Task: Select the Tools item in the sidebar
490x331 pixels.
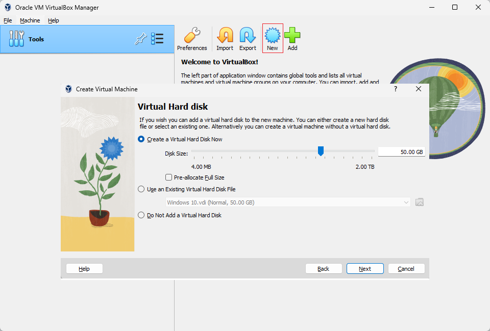Action: click(x=87, y=39)
